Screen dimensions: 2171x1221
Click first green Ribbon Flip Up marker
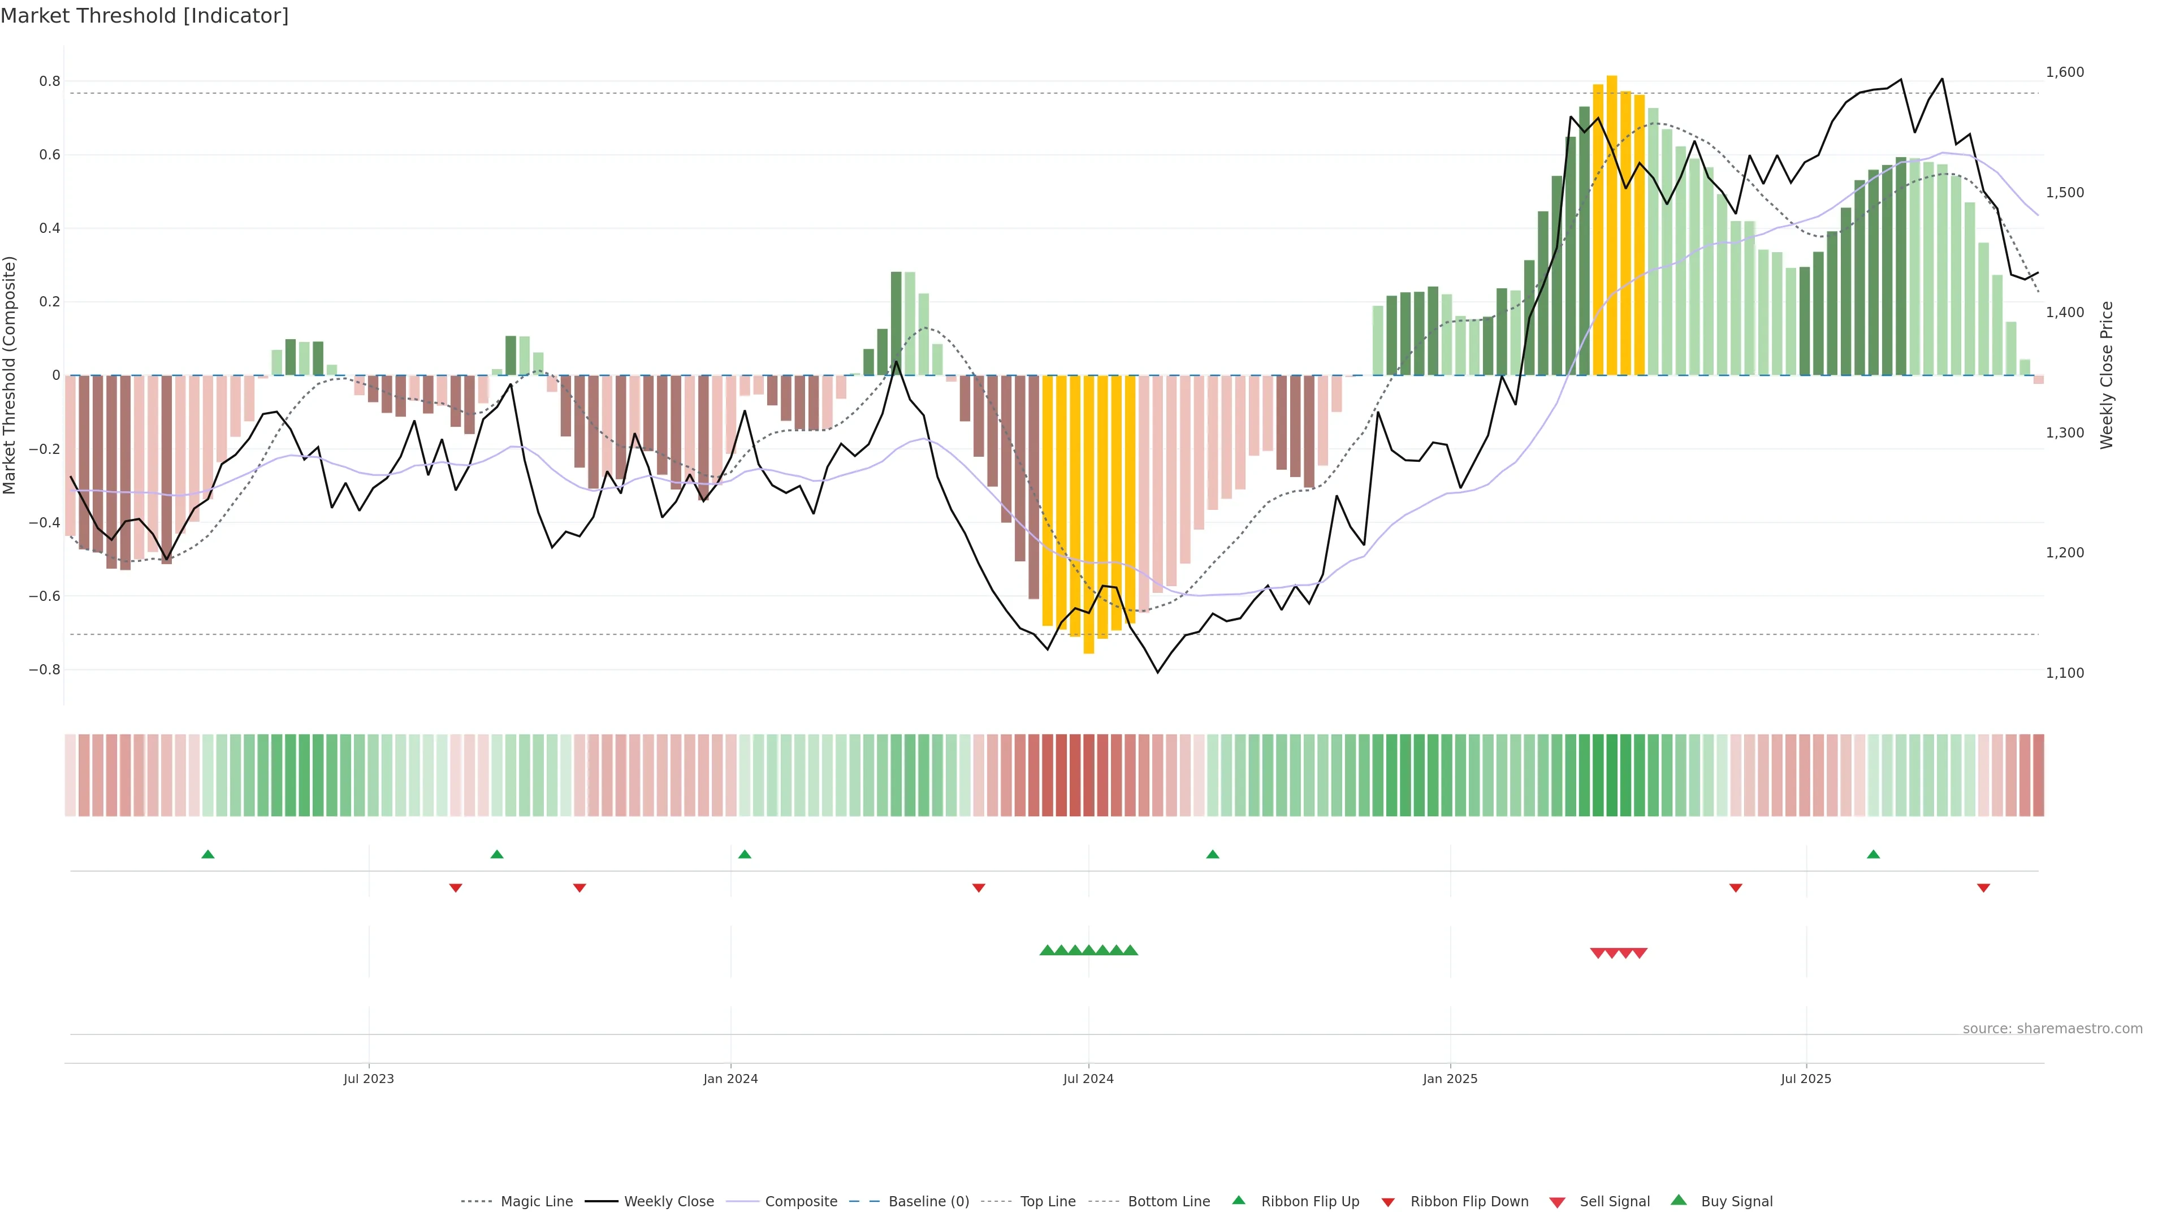[x=208, y=855]
